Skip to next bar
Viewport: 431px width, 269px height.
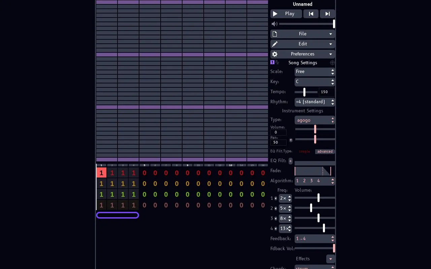pos(327,14)
